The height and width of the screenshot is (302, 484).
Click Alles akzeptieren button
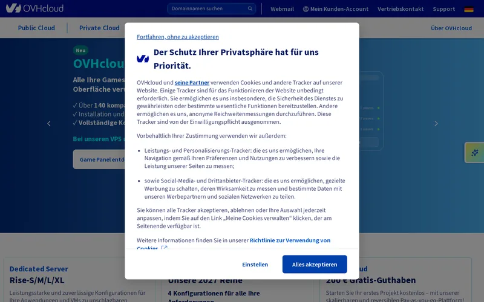pos(315,264)
